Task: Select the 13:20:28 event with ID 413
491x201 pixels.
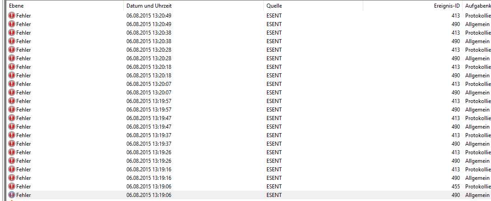Action: [x=249, y=49]
